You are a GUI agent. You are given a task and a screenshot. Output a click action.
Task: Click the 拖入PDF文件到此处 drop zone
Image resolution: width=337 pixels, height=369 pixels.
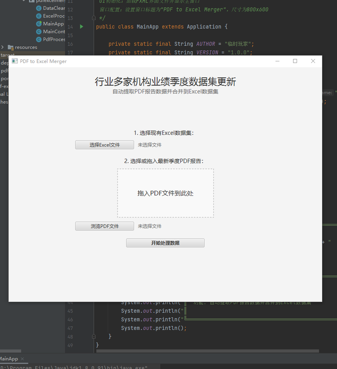(x=166, y=193)
